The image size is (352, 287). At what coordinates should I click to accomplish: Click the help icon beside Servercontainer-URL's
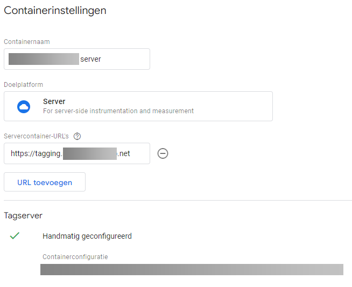(x=77, y=136)
